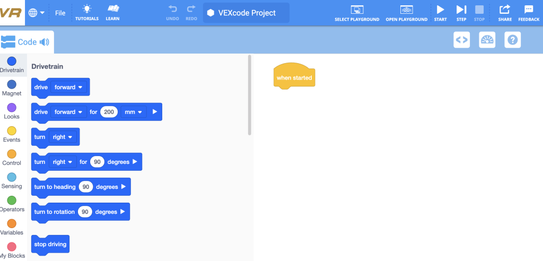The width and height of the screenshot is (543, 261).
Task: Open the monitor gauge icon
Action: pyautogui.click(x=487, y=40)
